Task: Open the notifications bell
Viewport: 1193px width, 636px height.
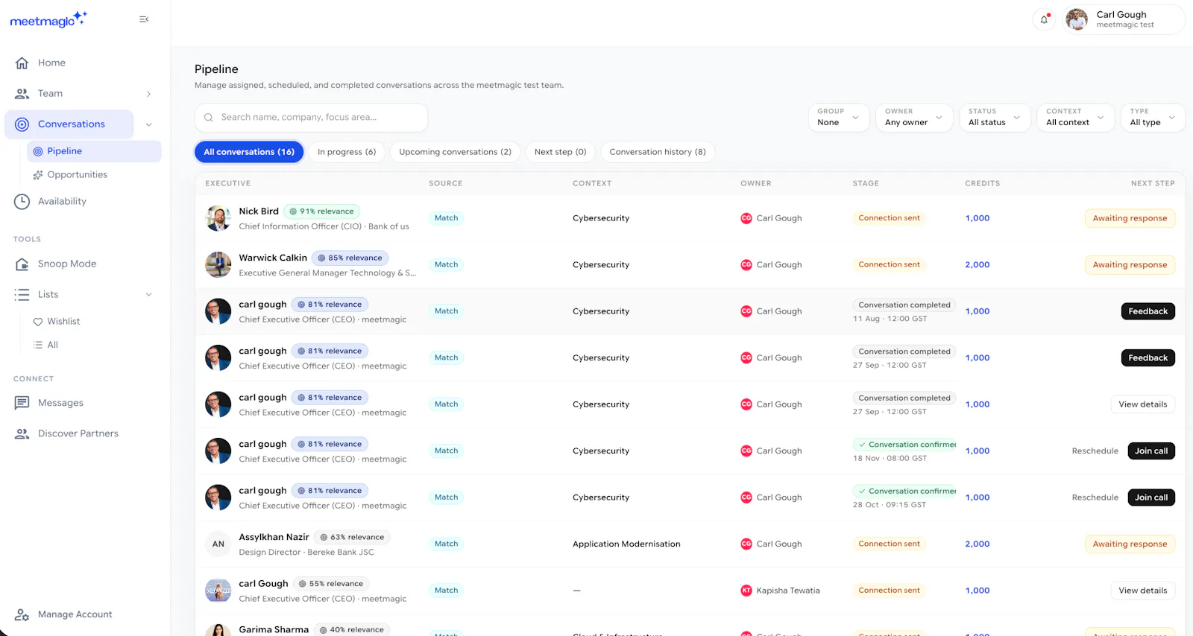Action: (1044, 19)
